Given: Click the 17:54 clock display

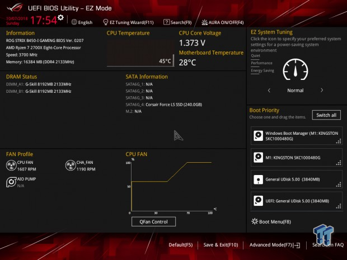Looking at the screenshot, I should coord(44,20).
